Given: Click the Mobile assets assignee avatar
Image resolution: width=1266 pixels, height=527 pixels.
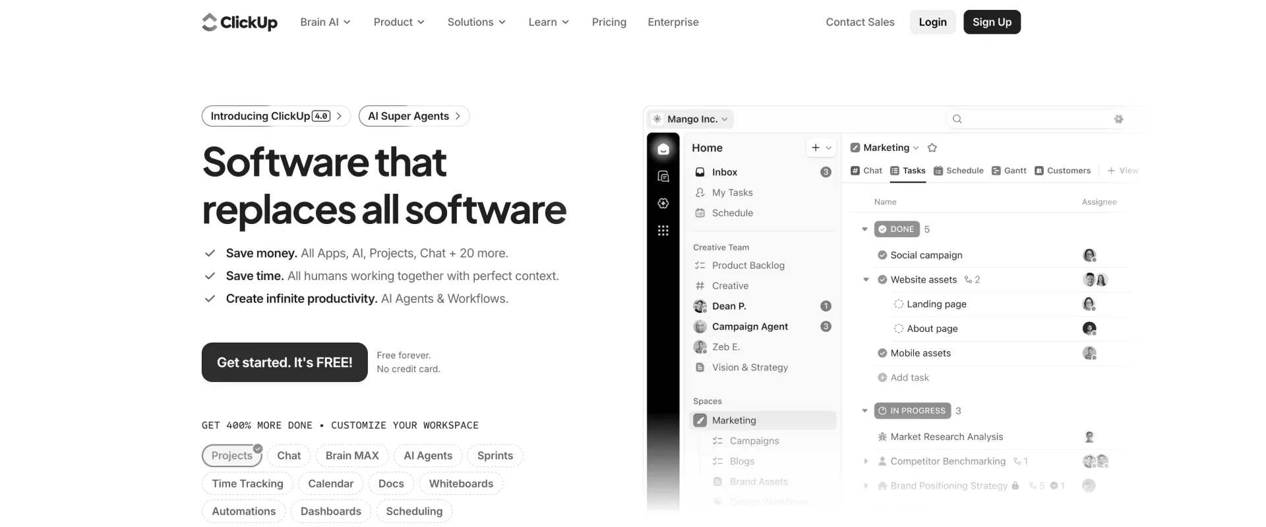Looking at the screenshot, I should 1089,353.
